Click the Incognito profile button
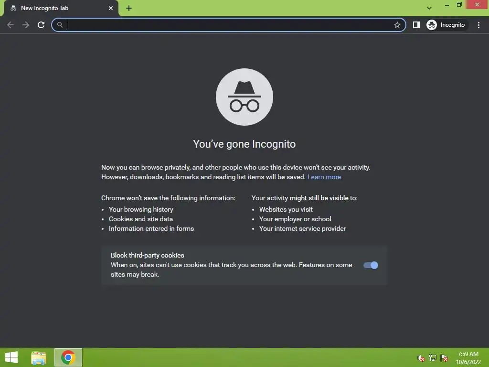489x367 pixels. (x=446, y=25)
